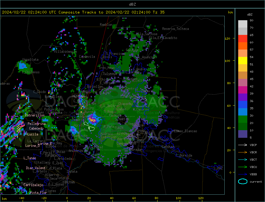Screen dimensions: 265x202
Task: Click the 'VBCP' legend label
Action: 253,145
